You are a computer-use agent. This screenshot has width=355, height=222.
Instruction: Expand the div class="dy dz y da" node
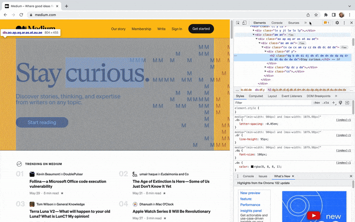[265, 67]
